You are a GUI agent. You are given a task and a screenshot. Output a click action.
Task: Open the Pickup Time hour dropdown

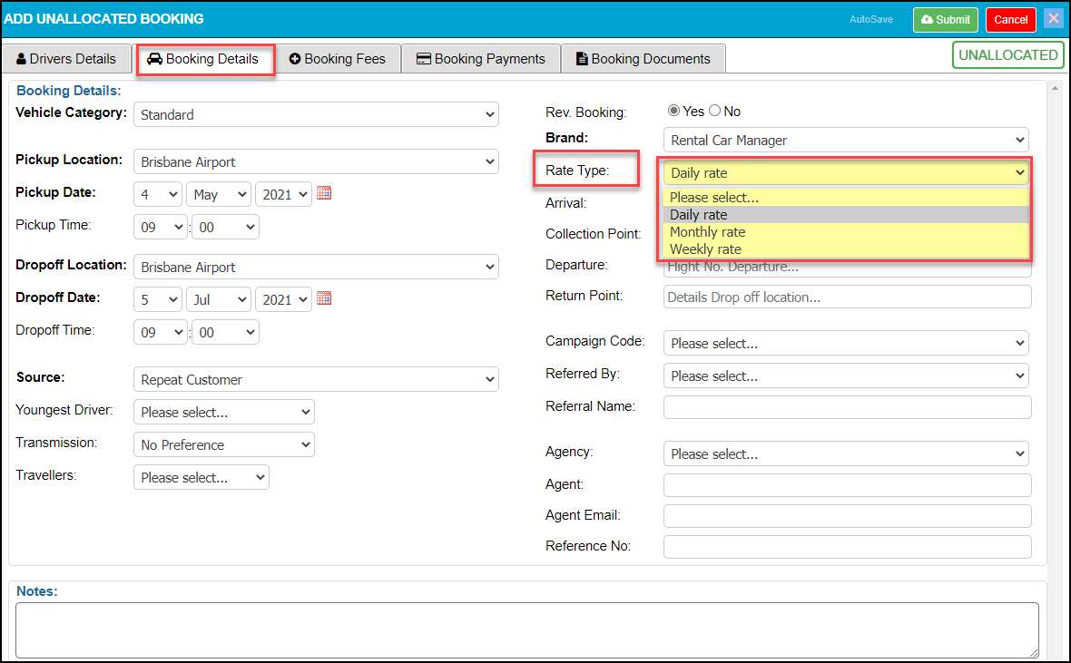(161, 228)
